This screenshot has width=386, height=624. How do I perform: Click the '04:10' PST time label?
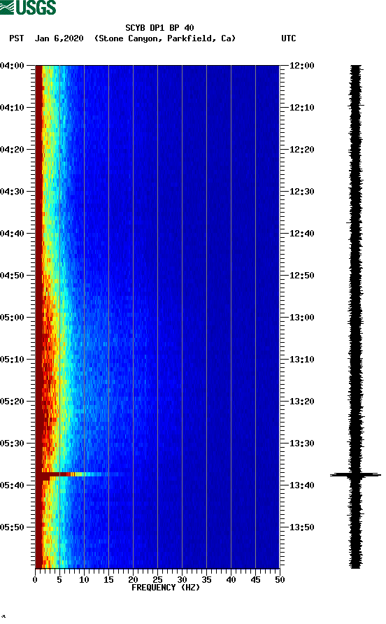tap(13, 108)
